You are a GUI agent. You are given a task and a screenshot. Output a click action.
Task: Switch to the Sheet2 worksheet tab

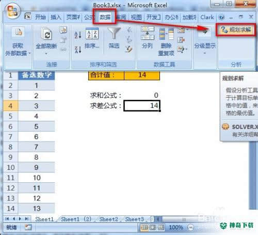108,219
